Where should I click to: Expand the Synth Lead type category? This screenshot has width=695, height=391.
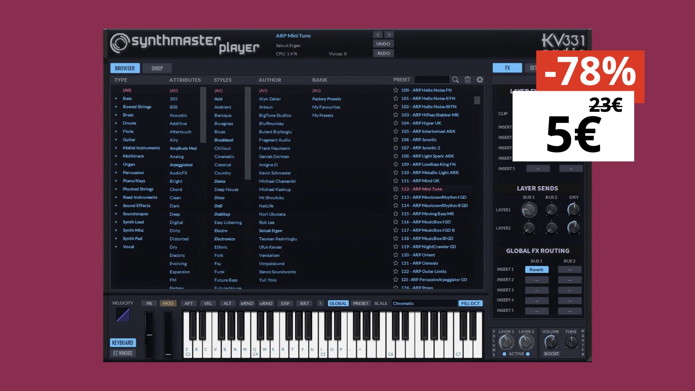pyautogui.click(x=116, y=222)
